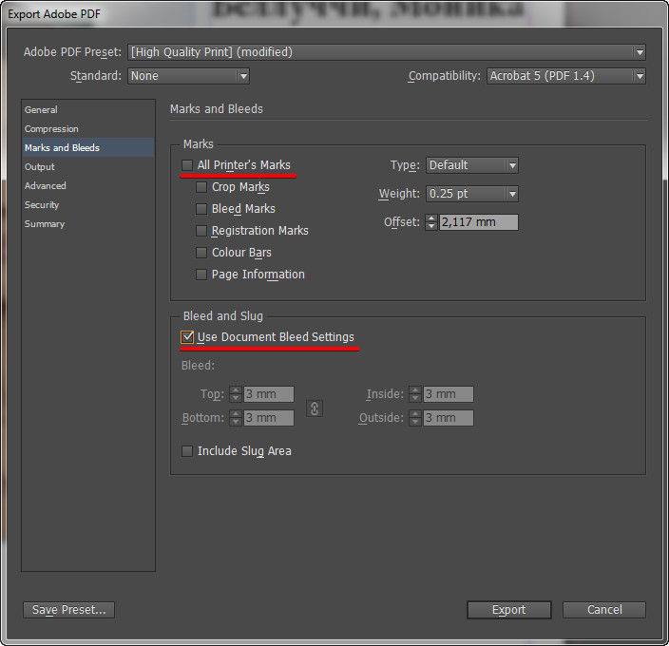The width and height of the screenshot is (669, 646).
Task: Check the Crop Marks option
Action: point(201,187)
